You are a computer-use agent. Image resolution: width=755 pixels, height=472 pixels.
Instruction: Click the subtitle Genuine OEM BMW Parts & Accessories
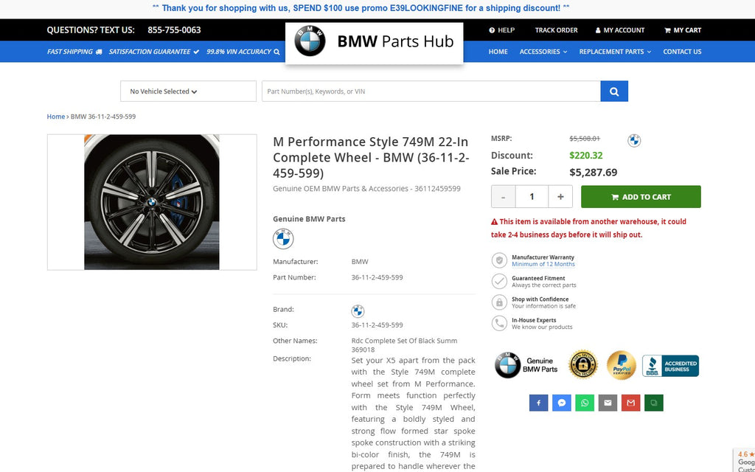pyautogui.click(x=366, y=189)
